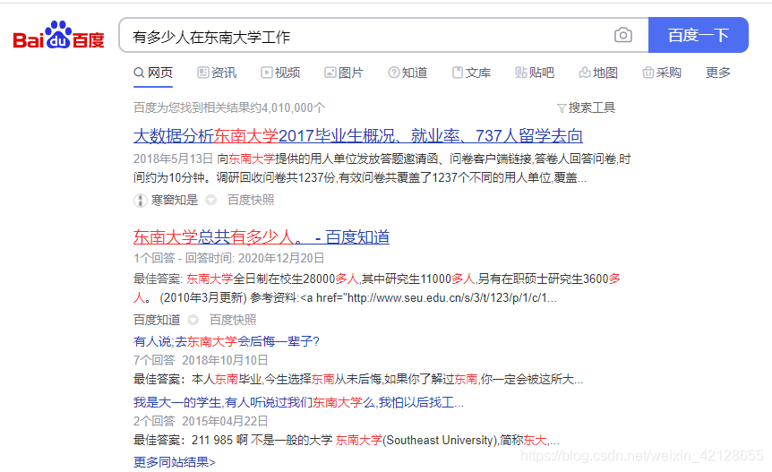
Task: Open result 东南大学总共有多少人 - 百度知道
Action: pyautogui.click(x=262, y=237)
